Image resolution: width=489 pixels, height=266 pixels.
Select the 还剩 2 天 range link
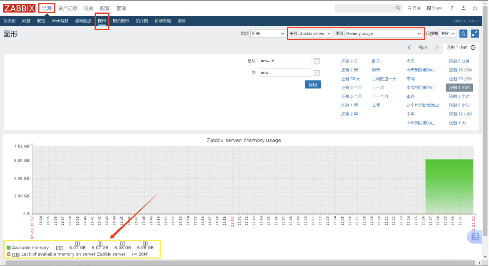click(349, 61)
